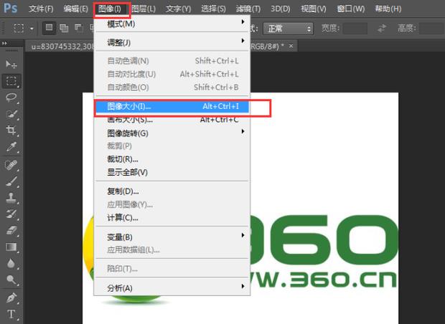
Task: Open the 3D(D) menu
Action: (281, 9)
